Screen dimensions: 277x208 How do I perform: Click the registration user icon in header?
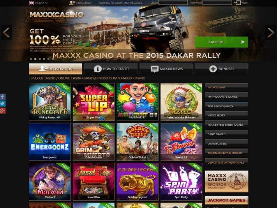point(72,3)
